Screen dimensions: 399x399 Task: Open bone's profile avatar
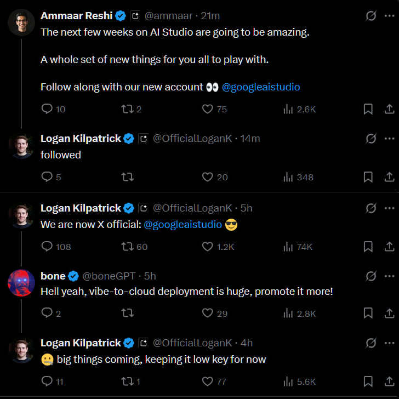coord(21,283)
